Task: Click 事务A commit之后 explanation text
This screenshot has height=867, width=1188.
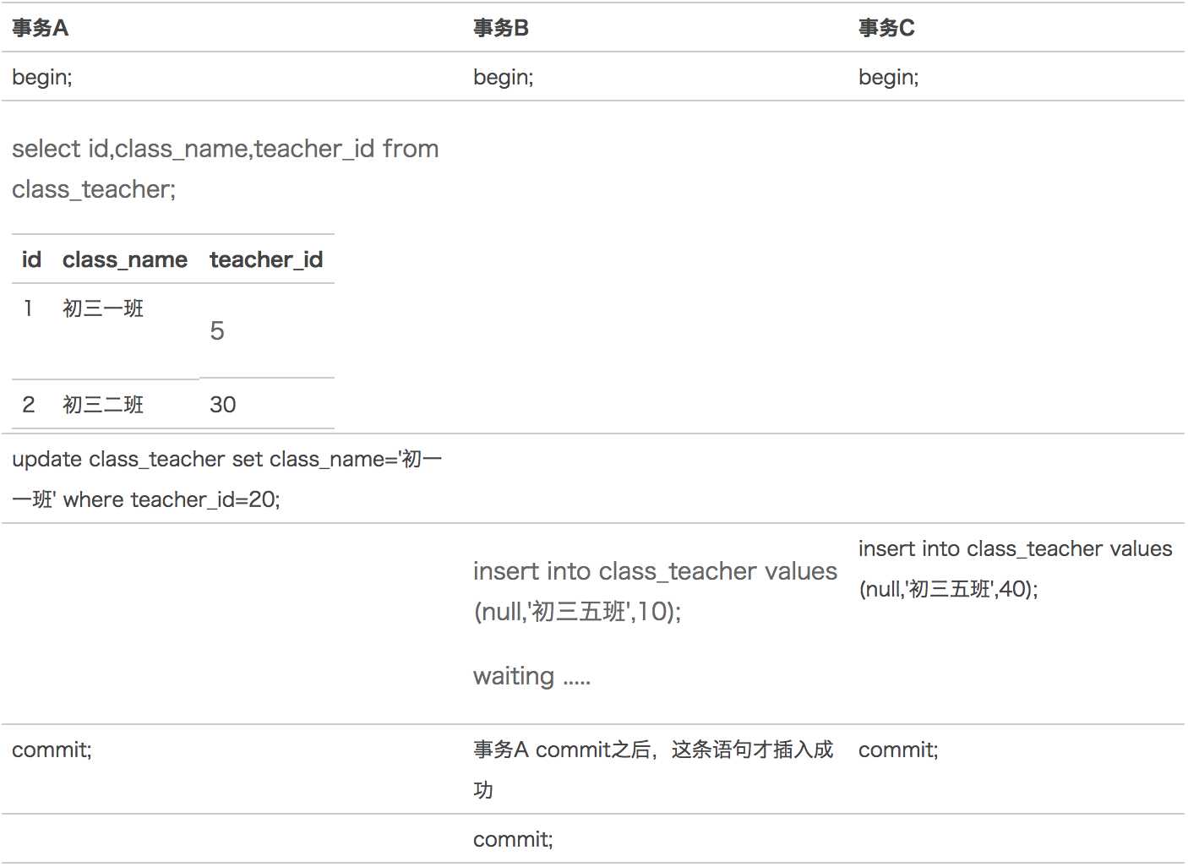Action: (653, 770)
